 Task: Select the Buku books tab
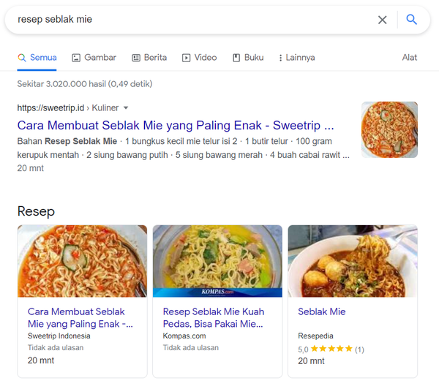(248, 58)
